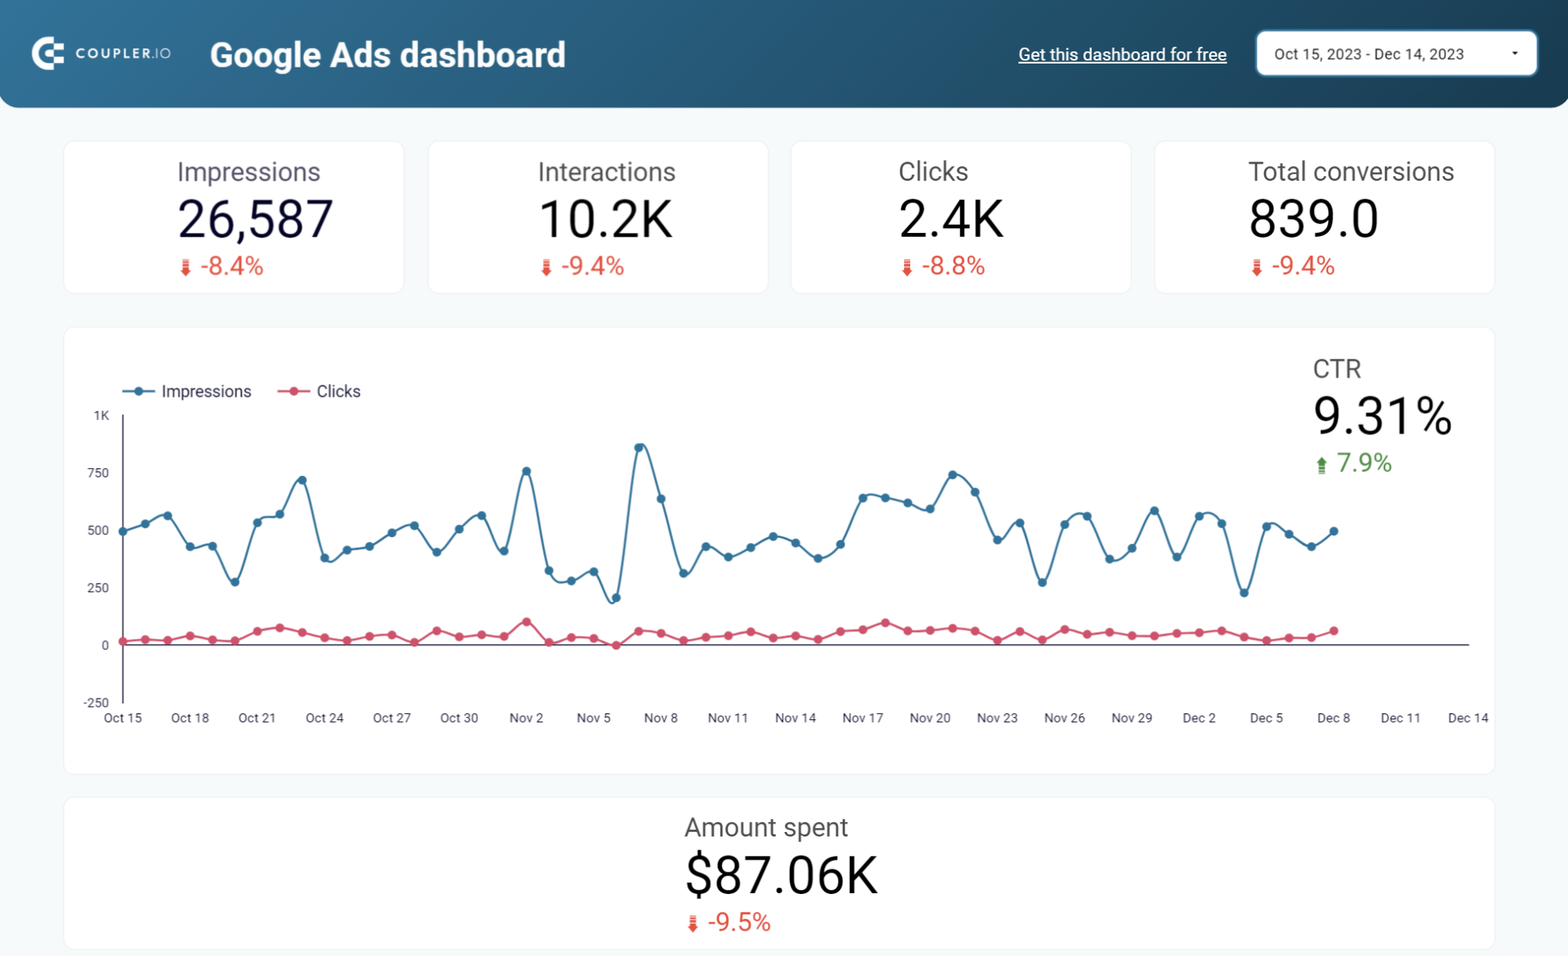The height and width of the screenshot is (956, 1568).
Task: Open the Get this dashboard for free link
Action: pyautogui.click(x=1122, y=54)
